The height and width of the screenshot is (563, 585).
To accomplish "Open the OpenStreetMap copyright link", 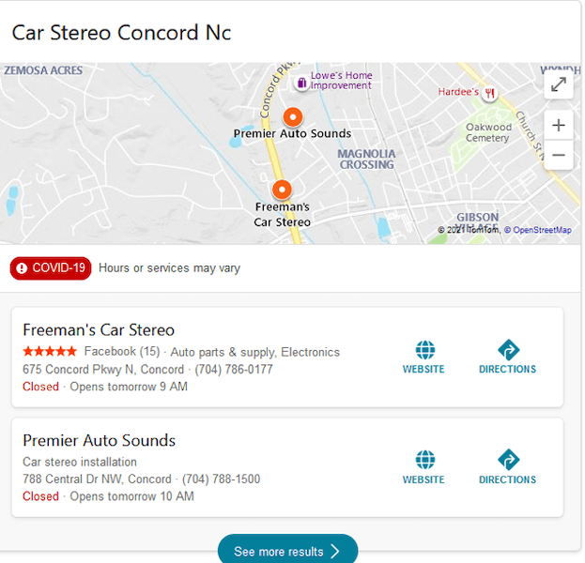I will (538, 230).
